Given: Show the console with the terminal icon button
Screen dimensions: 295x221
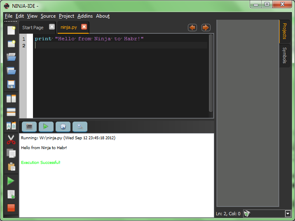Looking at the screenshot, I should click(29, 127).
